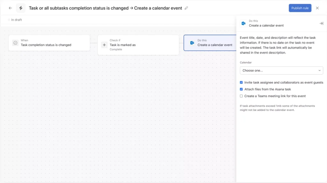
Task: Click the lightning bolt rule icon
Action: click(21, 8)
